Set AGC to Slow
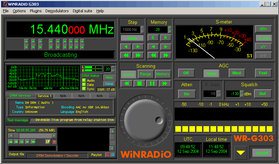The width and height of the screenshot is (279, 164). (x=211, y=73)
